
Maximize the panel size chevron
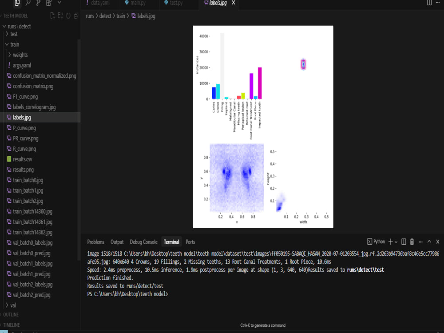(x=429, y=242)
